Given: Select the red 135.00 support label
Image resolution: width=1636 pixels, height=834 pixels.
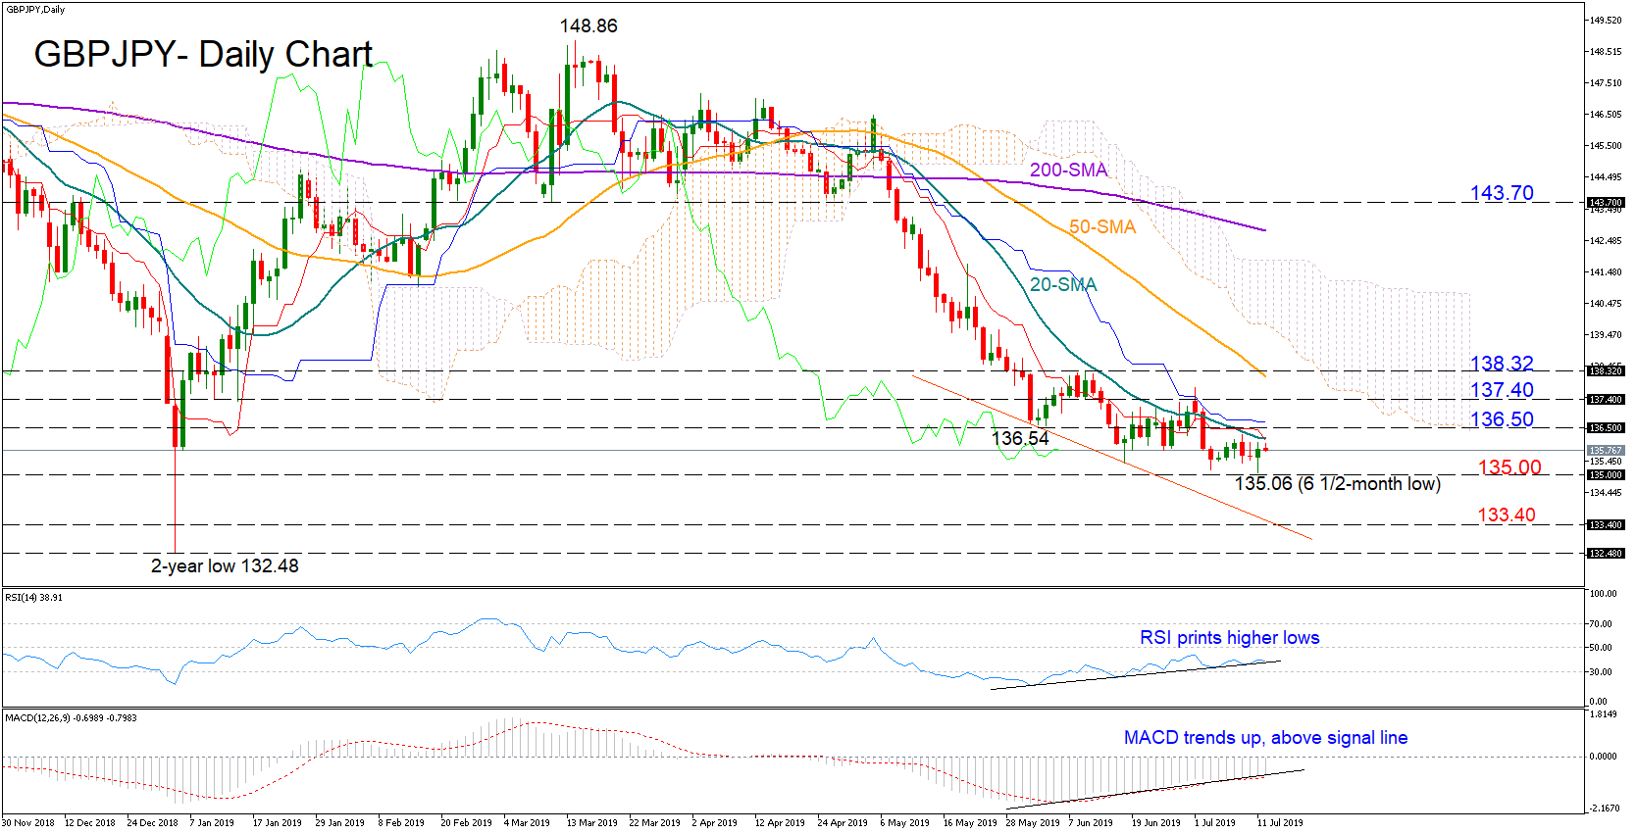Looking at the screenshot, I should pos(1509,467).
